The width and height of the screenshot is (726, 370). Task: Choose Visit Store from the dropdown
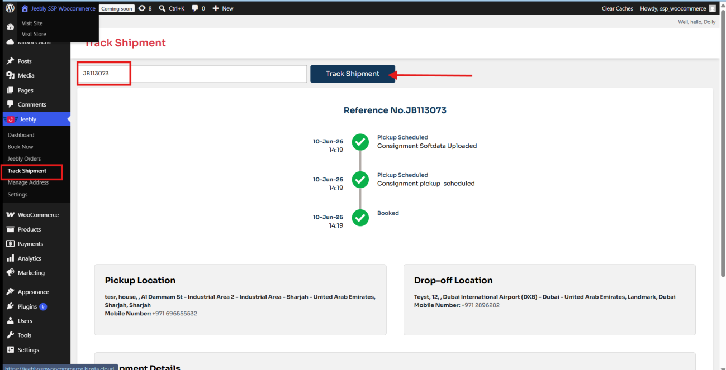(34, 34)
